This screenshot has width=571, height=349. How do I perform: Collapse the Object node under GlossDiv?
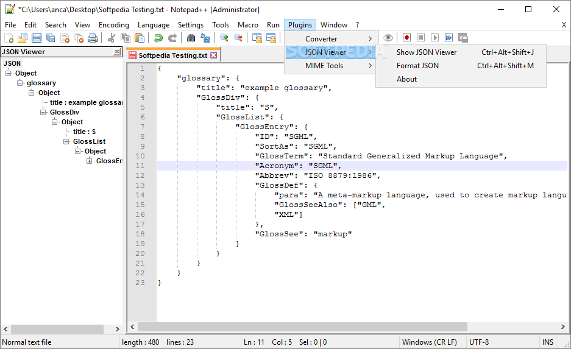[55, 122]
